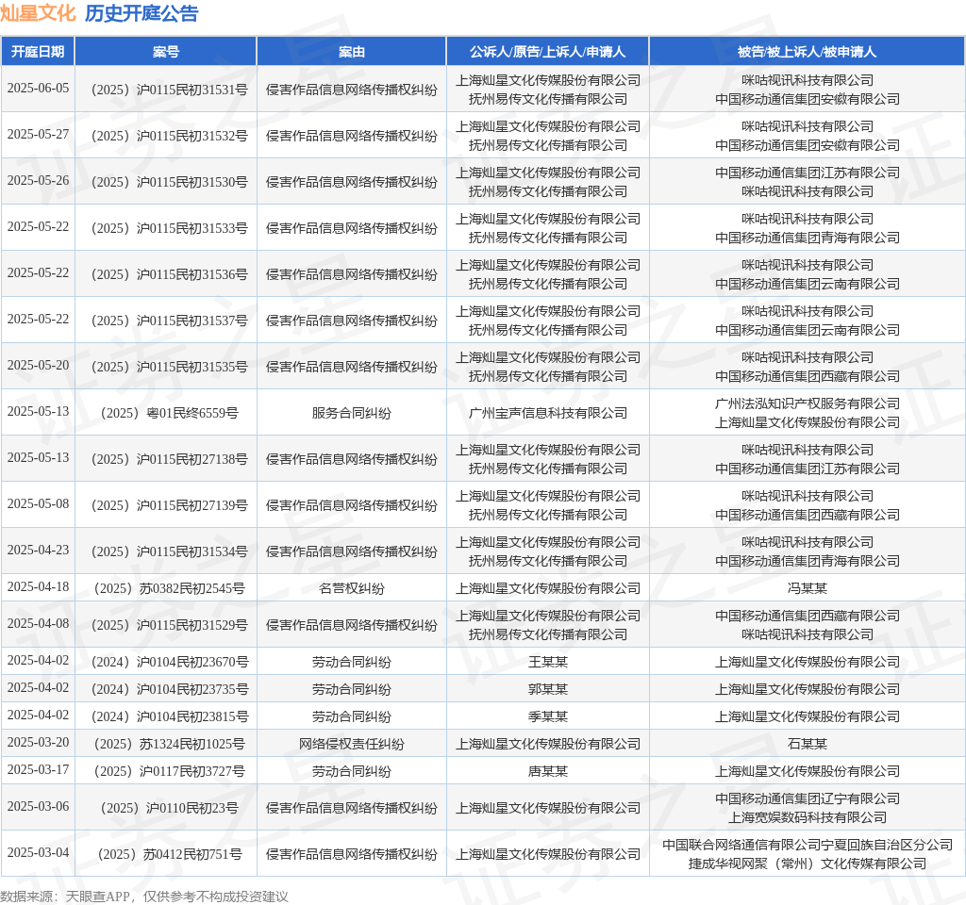Screen dimensions: 966x905
Task: Select the date 2025-03-17
Action: pyautogui.click(x=38, y=769)
